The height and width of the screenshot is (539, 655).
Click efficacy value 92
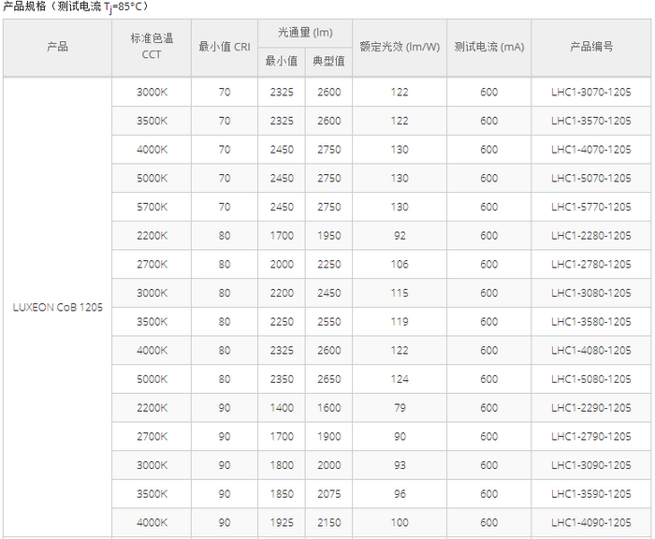400,236
